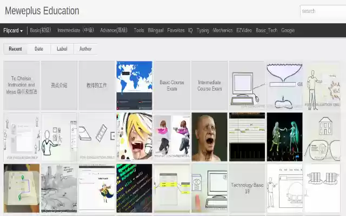Screen dimensions: 346x216
Task: Switch to the Date tab
Action: tap(39, 49)
